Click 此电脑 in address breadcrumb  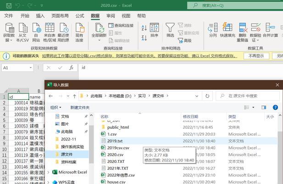tap(96, 96)
